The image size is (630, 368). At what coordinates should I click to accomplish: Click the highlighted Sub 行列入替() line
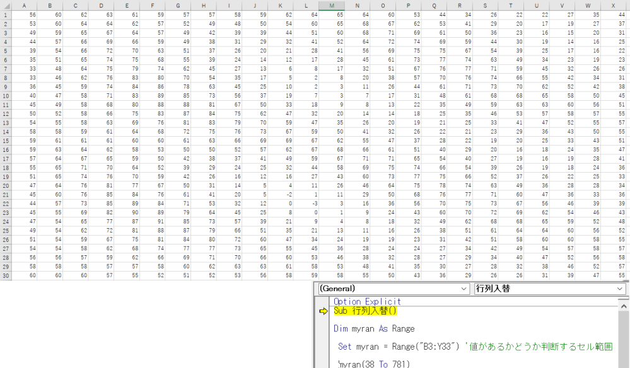pyautogui.click(x=365, y=311)
